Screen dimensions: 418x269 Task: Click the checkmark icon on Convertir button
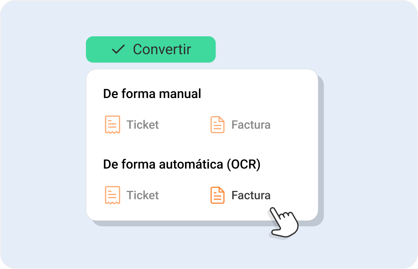[x=118, y=49]
